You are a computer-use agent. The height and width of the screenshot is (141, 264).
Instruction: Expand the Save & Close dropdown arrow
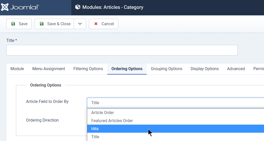point(80,24)
